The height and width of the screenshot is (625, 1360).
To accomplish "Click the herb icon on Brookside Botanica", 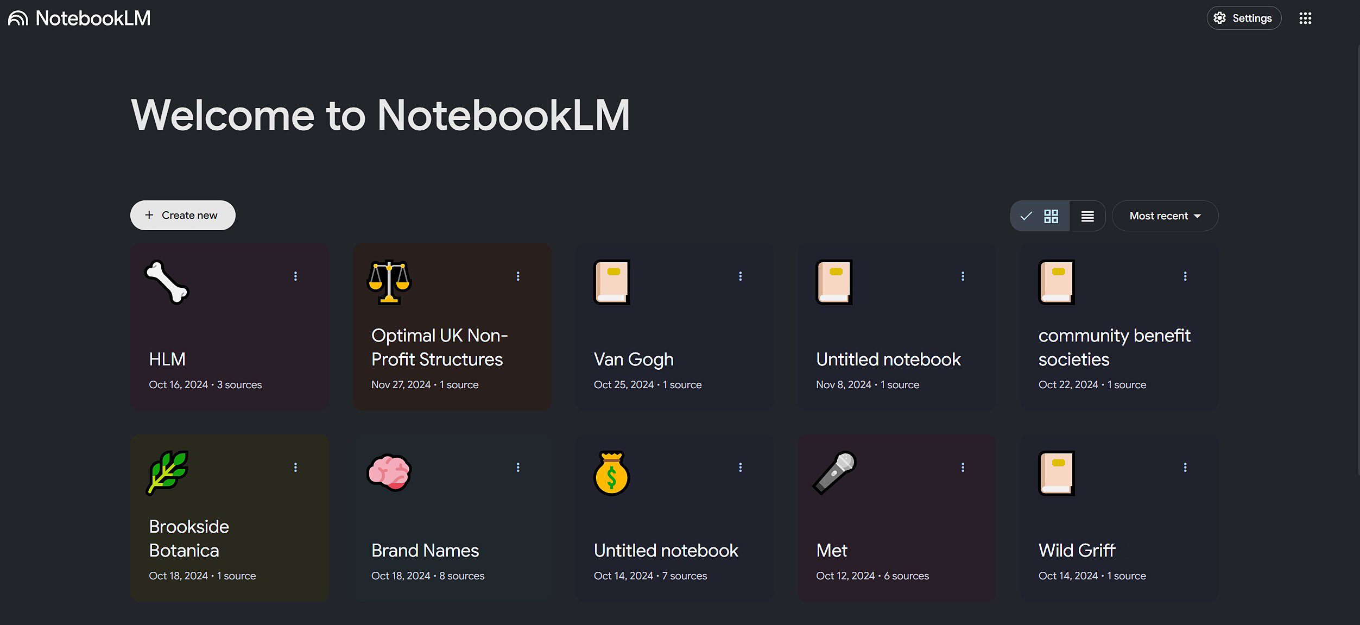I will (x=167, y=472).
